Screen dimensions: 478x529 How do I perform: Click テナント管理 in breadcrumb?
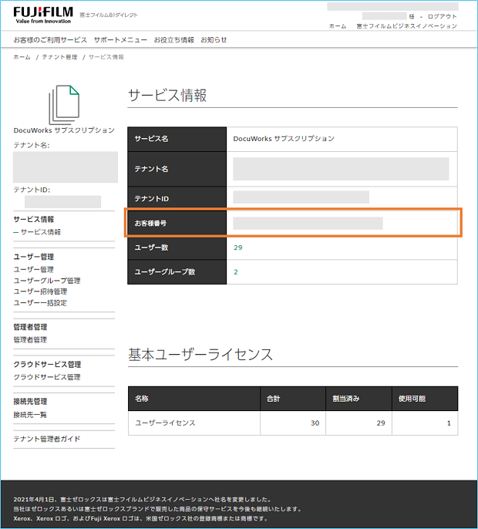tap(59, 57)
